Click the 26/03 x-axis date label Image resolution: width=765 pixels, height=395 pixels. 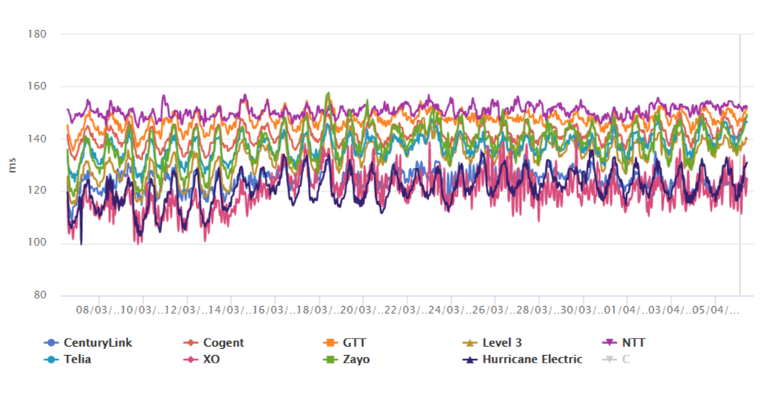pyautogui.click(x=493, y=310)
